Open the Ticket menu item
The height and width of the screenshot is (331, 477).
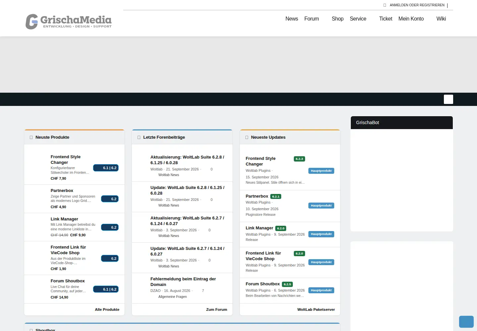point(386,19)
